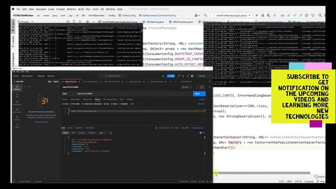Screen dimensions: 336x189
Task: Open the Test Results response tab
Action: pyautogui.click(x=90, y=128)
